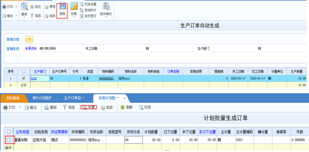Switch to the MRP计划维护 tab
The width and height of the screenshot is (309, 152).
coord(42,98)
